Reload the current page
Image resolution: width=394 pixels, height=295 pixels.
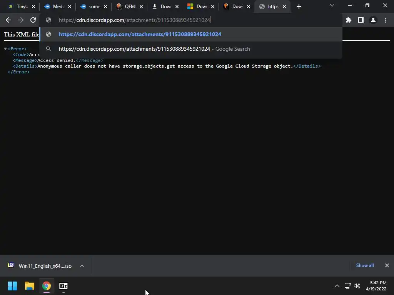[x=33, y=20]
